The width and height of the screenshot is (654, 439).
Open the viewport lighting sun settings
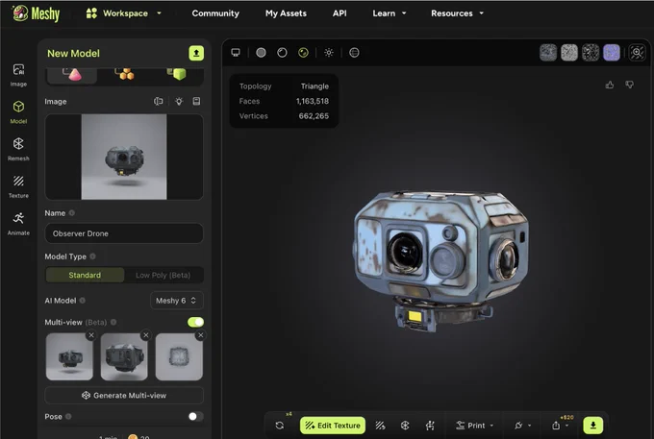pos(329,53)
